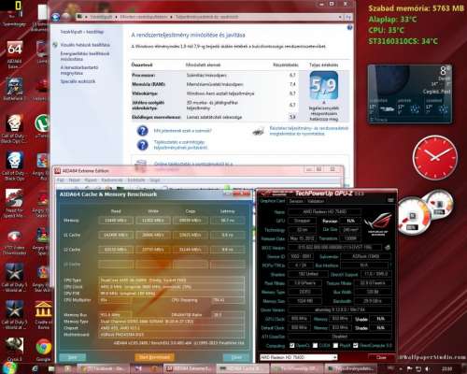Image resolution: width=467 pixels, height=374 pixels.
Task: Click 'Mit jelentenek ezek a számok?' link
Action: pos(182,131)
